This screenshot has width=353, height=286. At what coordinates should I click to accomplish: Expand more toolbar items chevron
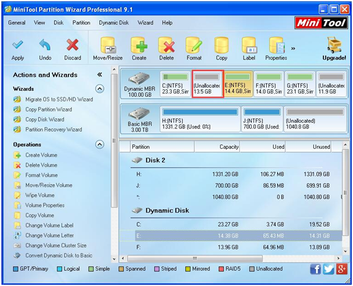tap(293, 49)
